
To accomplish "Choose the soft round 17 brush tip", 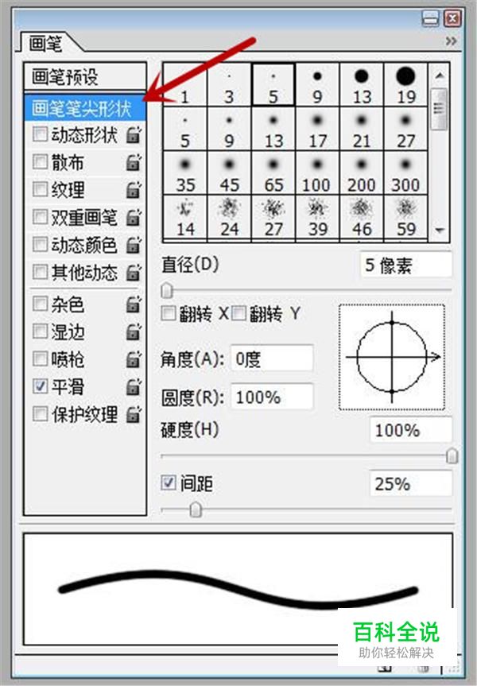I will coord(318,129).
